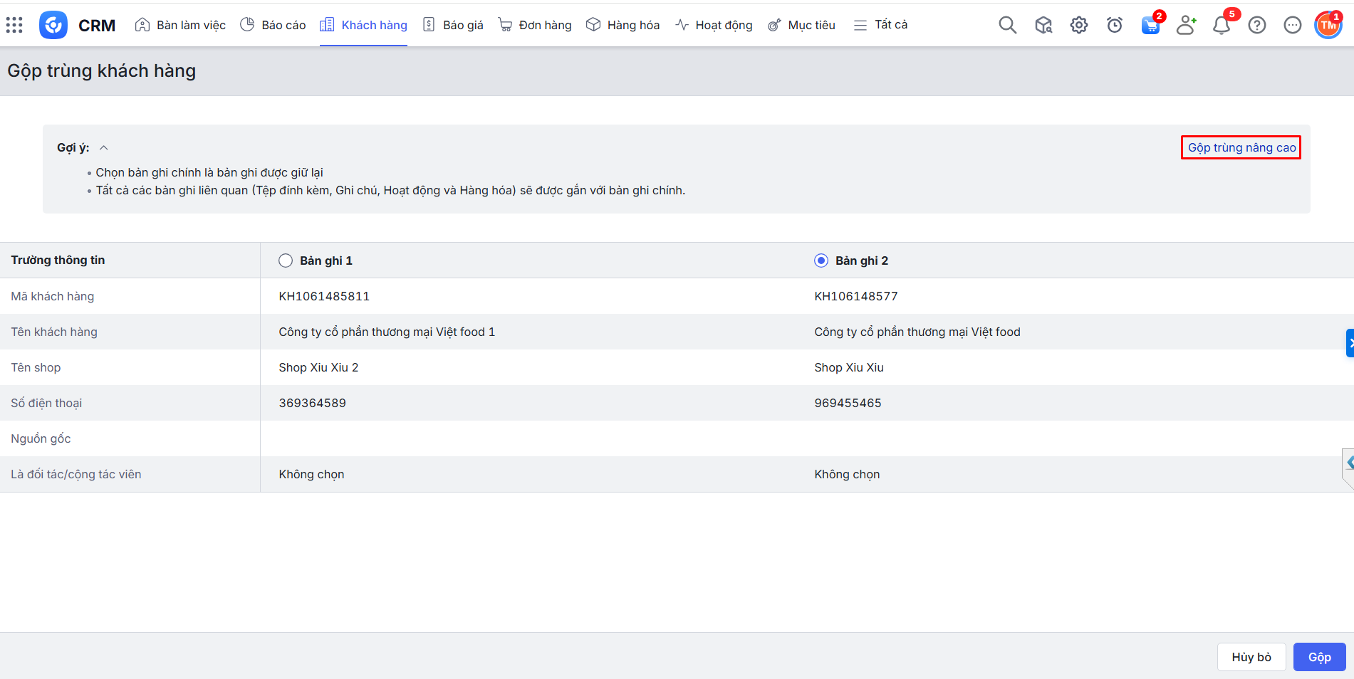The height and width of the screenshot is (679, 1354).
Task: Select Bản ghi 1 as main record
Action: tap(286, 260)
